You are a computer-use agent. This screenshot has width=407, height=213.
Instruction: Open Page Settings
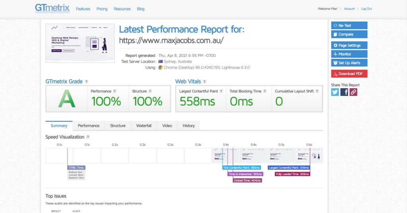tap(349, 45)
